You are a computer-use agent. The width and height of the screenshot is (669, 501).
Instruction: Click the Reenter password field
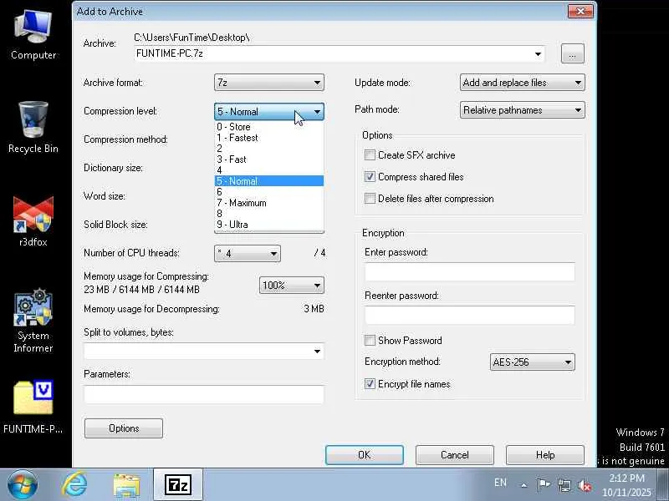point(470,316)
